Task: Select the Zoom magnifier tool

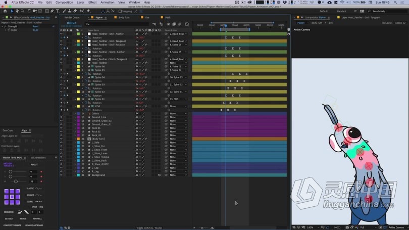Action: [x=23, y=11]
